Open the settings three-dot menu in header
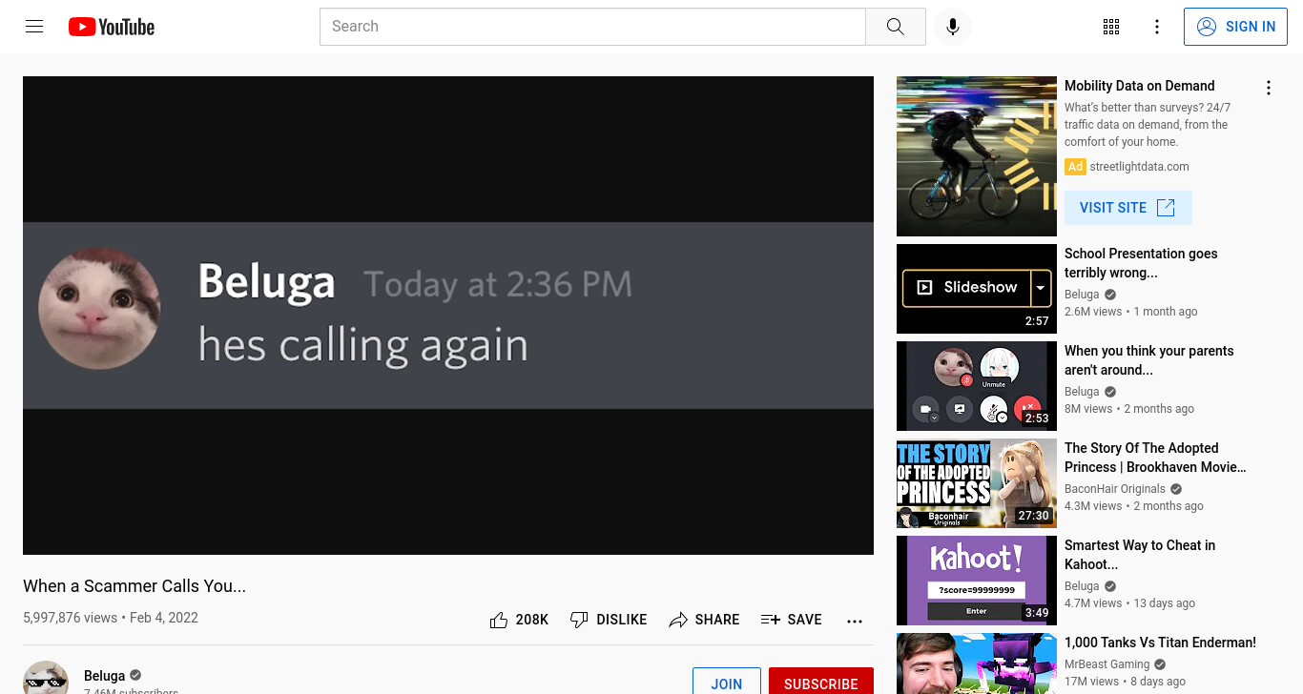 [x=1156, y=27]
